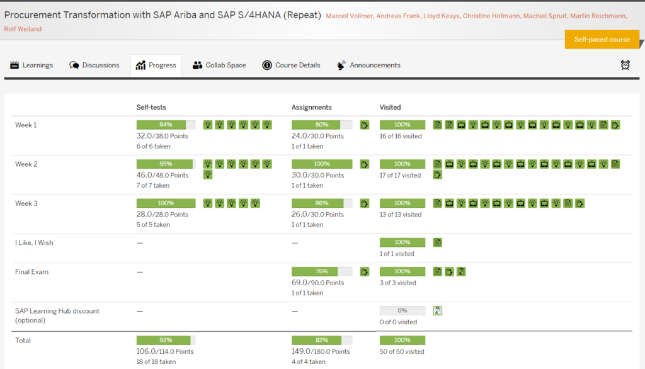Click the Self-paced course badge
The image size is (645, 369).
pos(602,40)
